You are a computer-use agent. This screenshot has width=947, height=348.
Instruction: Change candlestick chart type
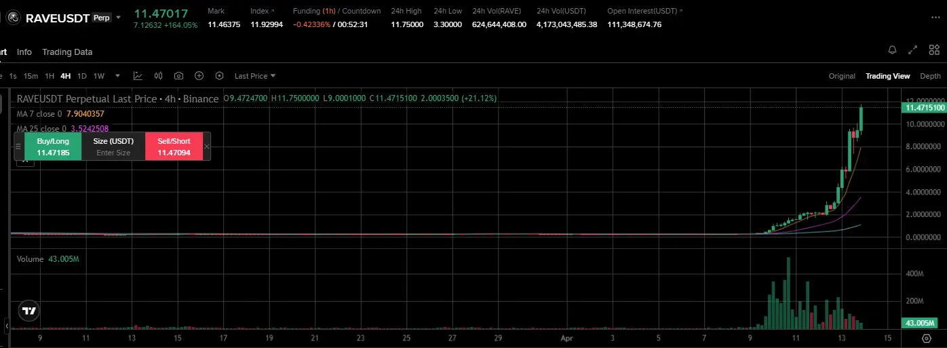pyautogui.click(x=158, y=76)
